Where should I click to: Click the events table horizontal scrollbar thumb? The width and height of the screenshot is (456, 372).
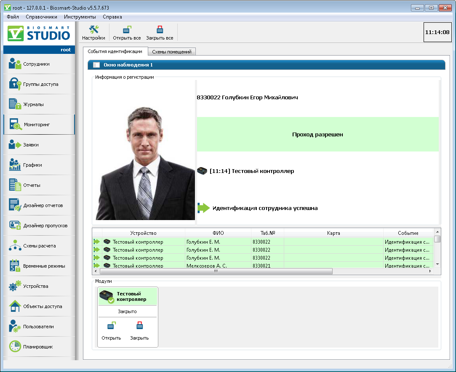pyautogui.click(x=215, y=271)
